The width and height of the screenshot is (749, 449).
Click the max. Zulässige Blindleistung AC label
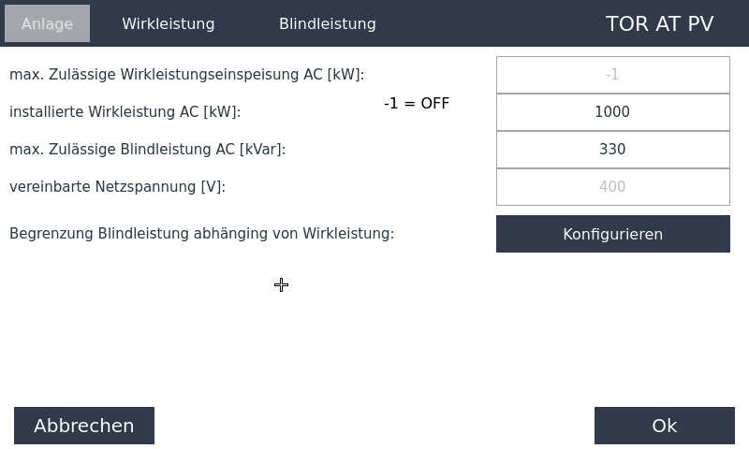(147, 150)
